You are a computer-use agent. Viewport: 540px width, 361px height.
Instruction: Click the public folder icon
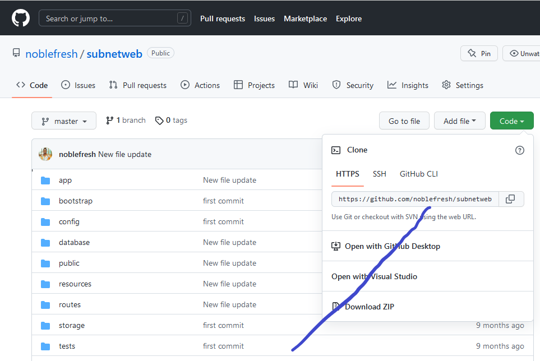click(45, 263)
